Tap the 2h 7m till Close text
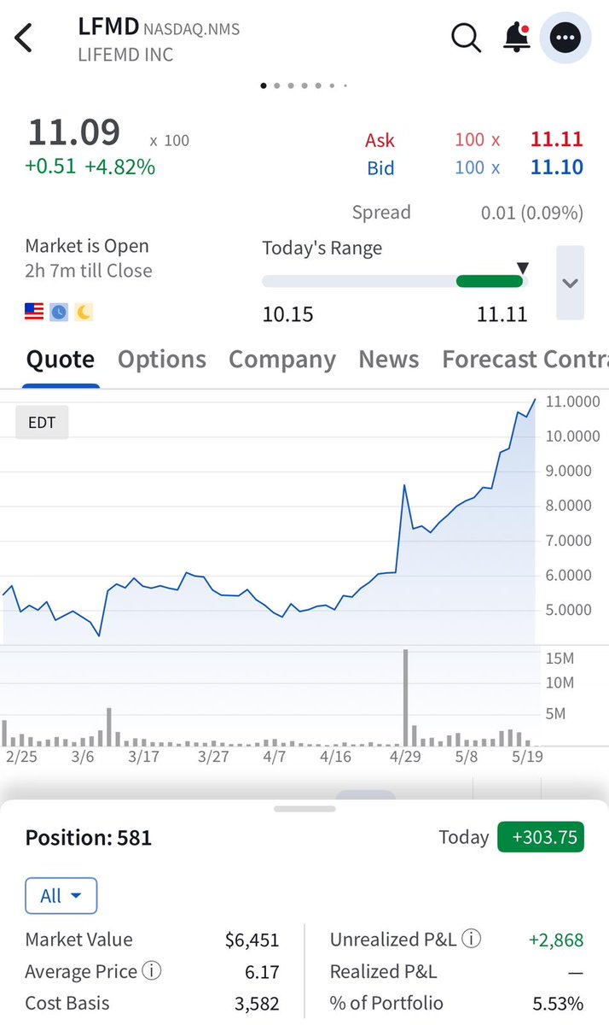The width and height of the screenshot is (609, 1025). (x=89, y=271)
